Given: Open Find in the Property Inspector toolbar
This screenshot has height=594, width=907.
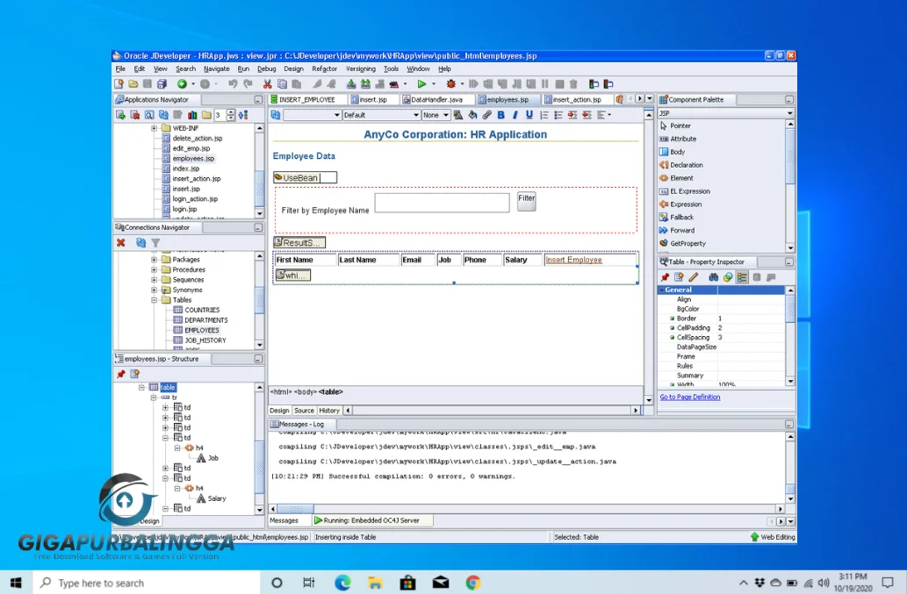Looking at the screenshot, I should (x=713, y=276).
